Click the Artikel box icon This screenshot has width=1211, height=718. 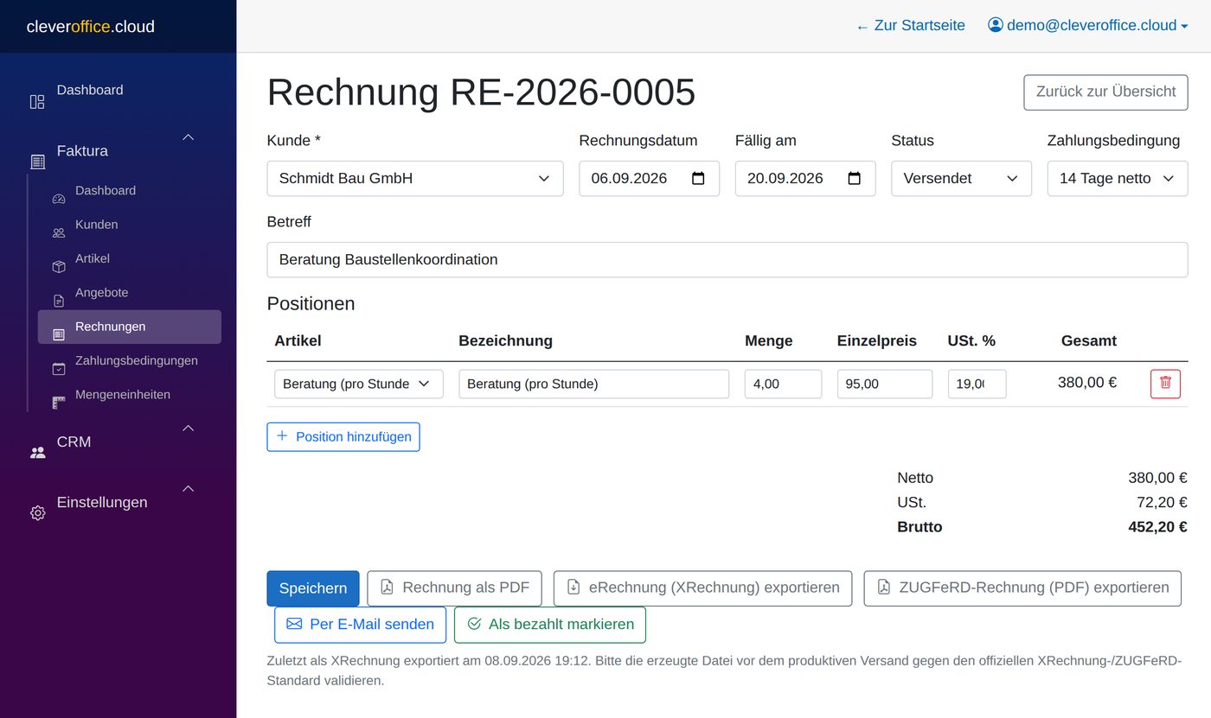coord(59,267)
